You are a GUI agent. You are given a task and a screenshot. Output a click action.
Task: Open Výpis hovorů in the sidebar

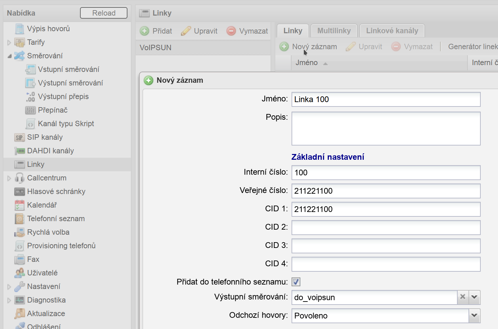[x=48, y=29]
